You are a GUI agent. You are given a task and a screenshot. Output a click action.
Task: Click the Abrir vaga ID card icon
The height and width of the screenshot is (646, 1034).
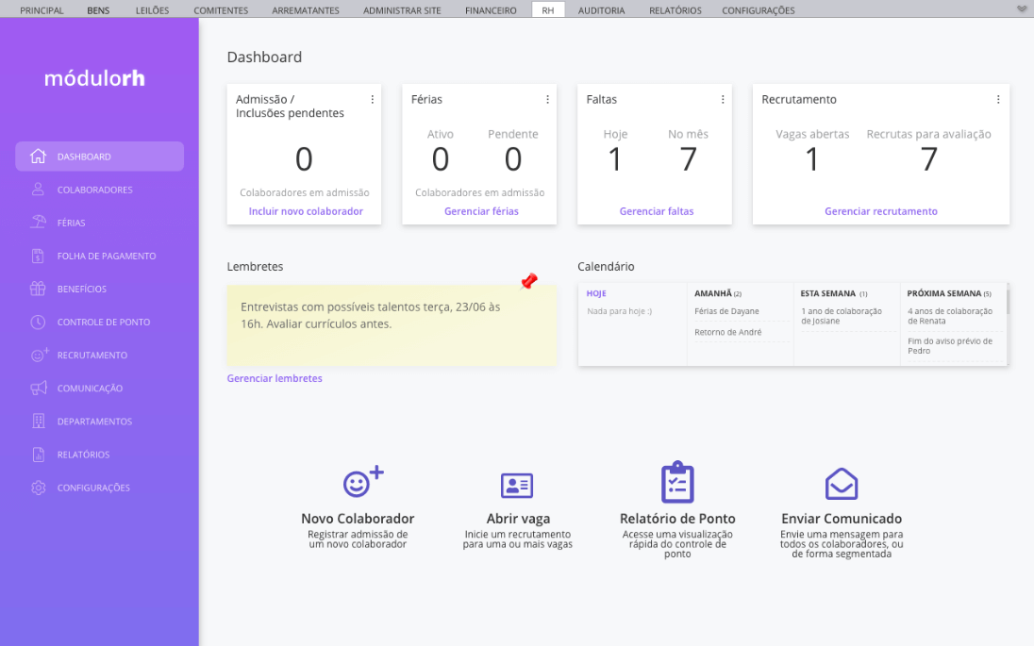coord(517,486)
